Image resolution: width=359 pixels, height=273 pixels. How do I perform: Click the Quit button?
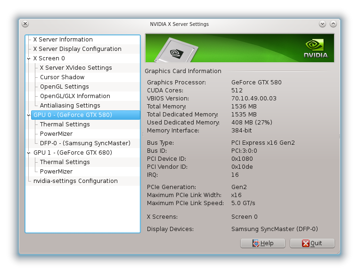312,243
